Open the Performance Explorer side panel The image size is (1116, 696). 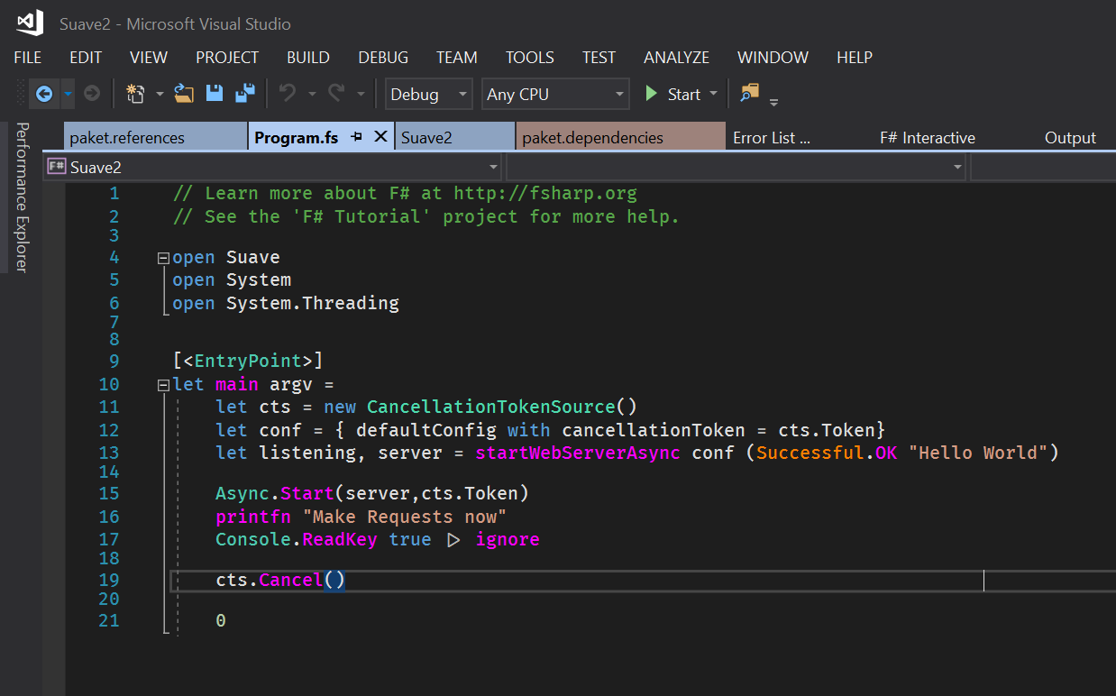(22, 197)
